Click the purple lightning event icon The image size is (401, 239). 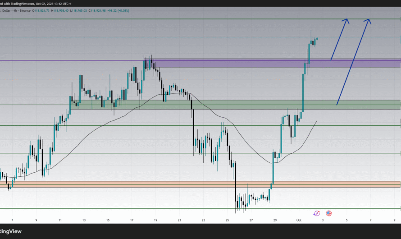coord(317,213)
